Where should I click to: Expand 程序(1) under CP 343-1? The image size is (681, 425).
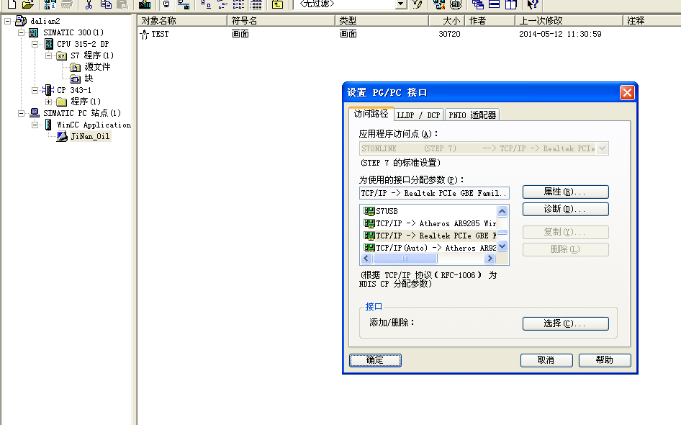48,101
